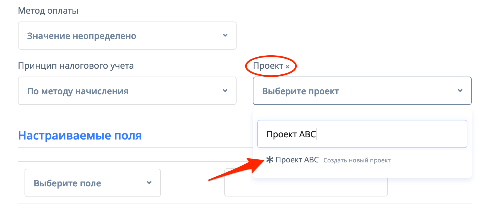Click the Проект field label text
This screenshot has width=490, height=212.
pyautogui.click(x=268, y=66)
